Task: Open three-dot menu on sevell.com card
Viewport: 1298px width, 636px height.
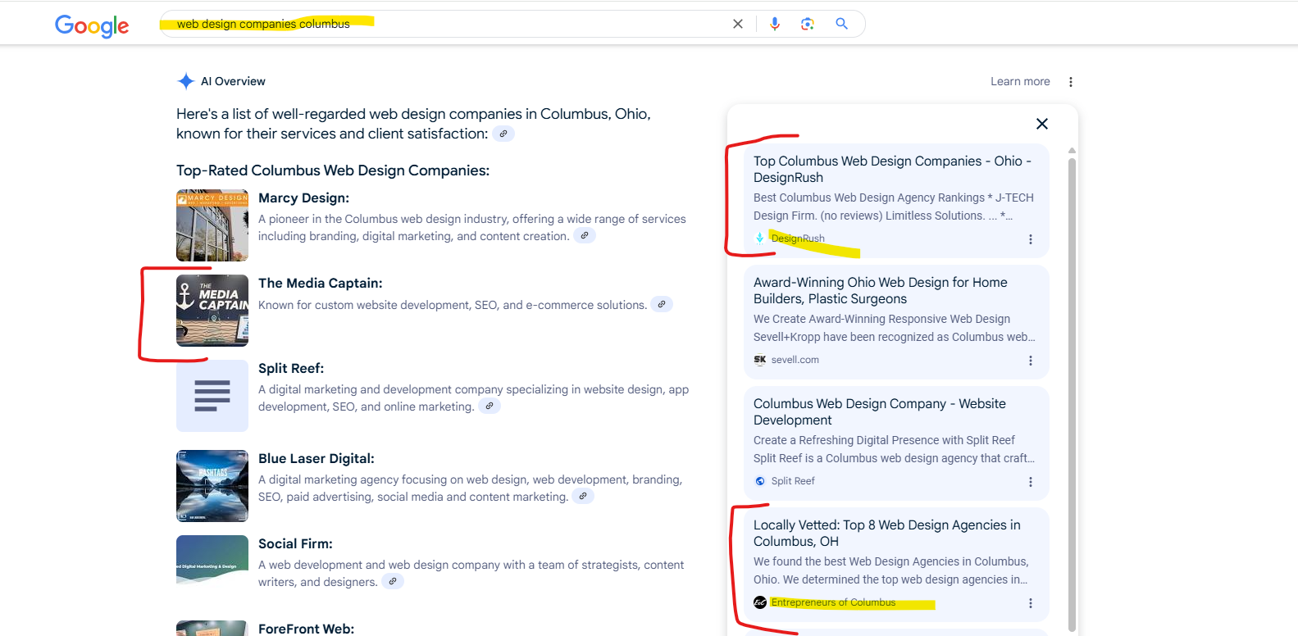Action: 1031,361
